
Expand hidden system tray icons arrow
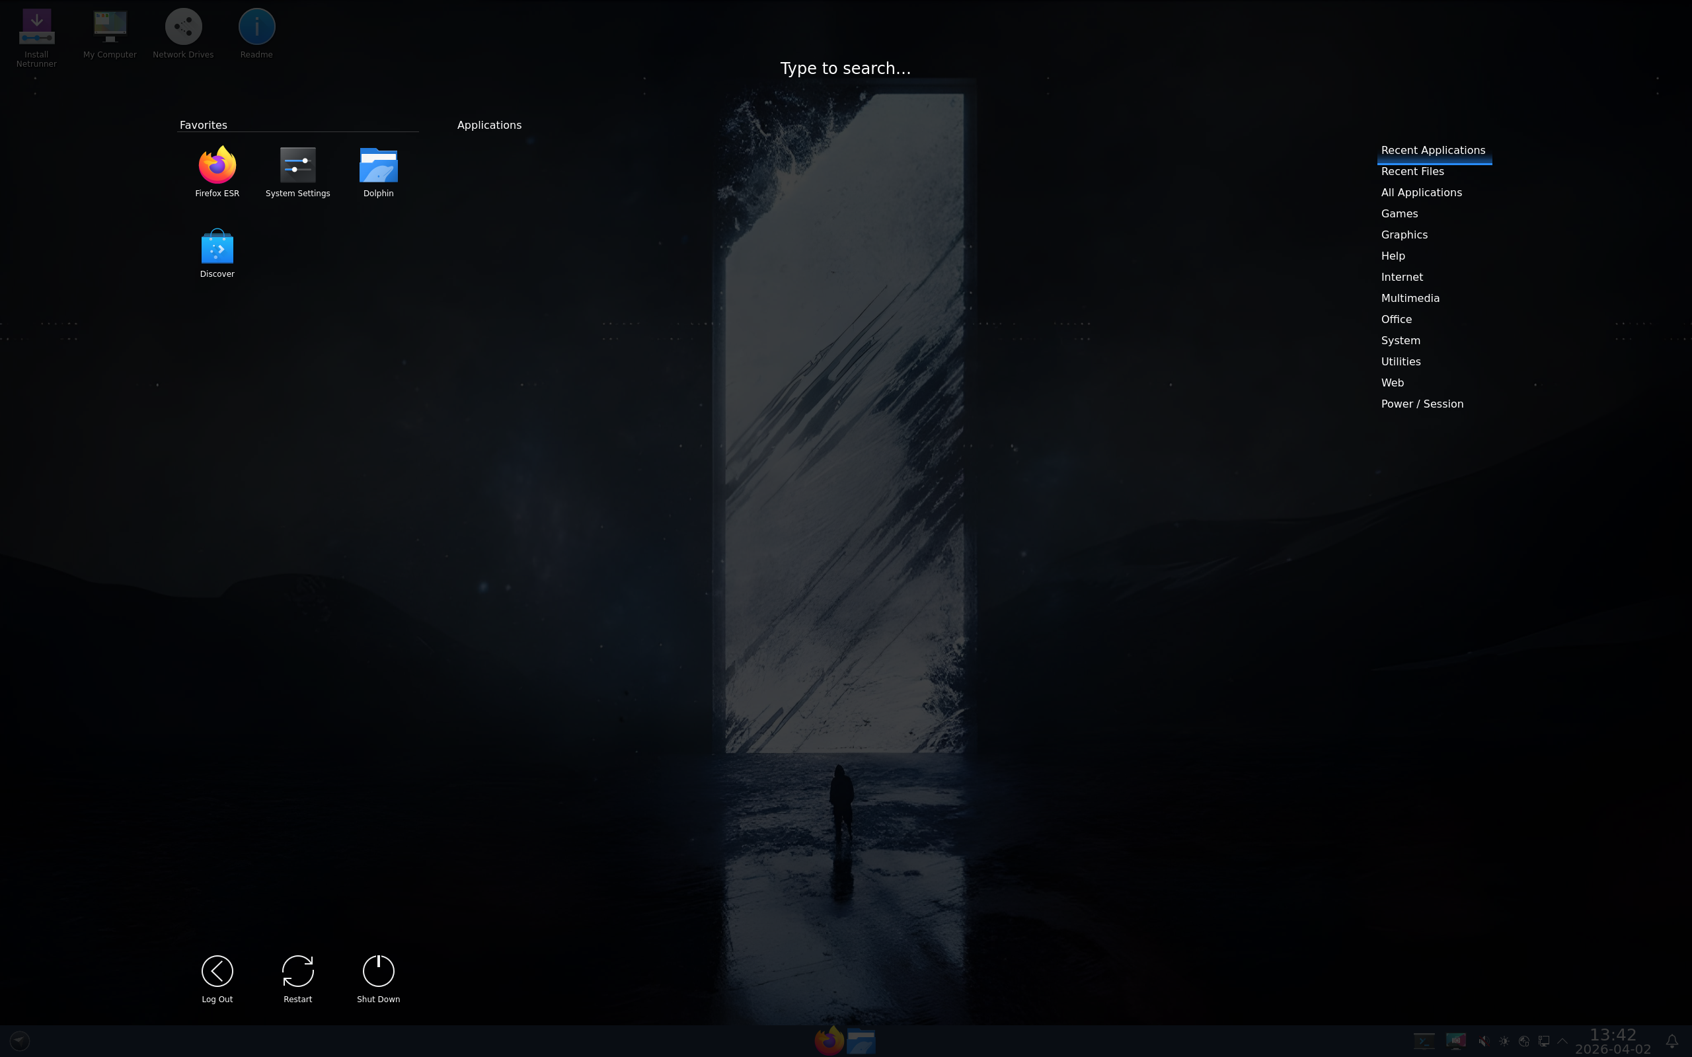point(1562,1041)
